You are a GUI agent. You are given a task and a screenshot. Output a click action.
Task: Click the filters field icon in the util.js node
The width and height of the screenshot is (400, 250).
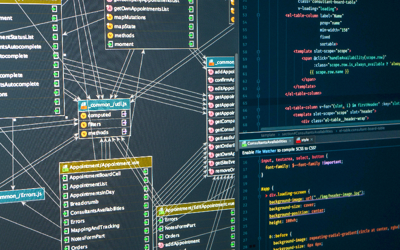84,124
